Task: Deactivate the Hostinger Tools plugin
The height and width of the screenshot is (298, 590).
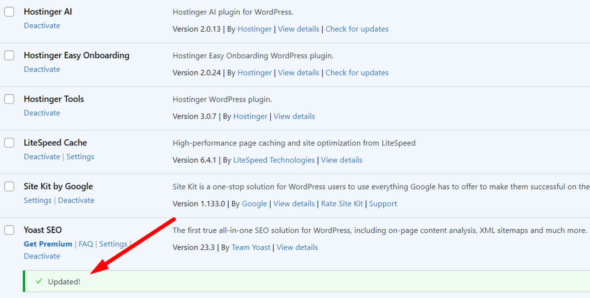Action: click(x=42, y=113)
